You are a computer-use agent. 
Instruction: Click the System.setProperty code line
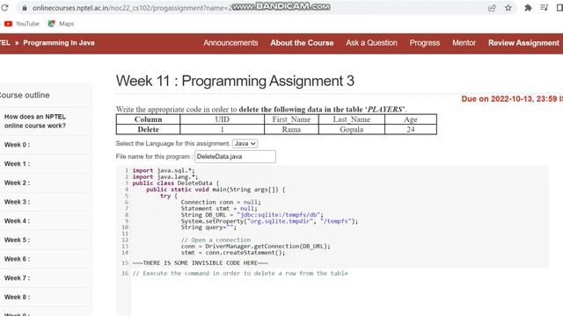269,221
